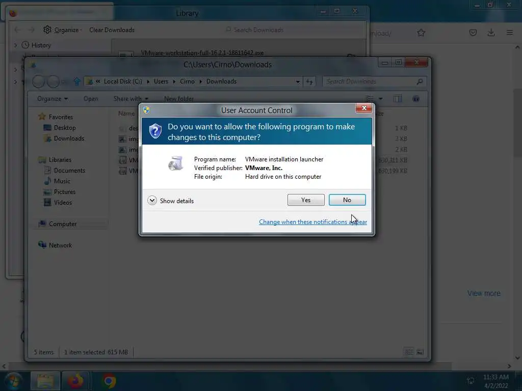This screenshot has height=391, width=522.
Task: Open change view dropdown arrow in Explorer
Action: click(380, 99)
